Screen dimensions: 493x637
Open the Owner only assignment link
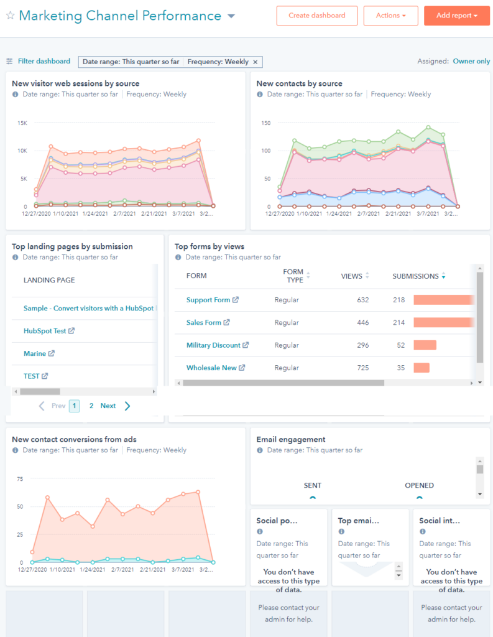[x=471, y=61]
